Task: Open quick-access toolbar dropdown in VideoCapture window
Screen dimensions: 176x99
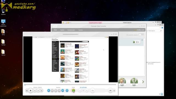Action: [x=70, y=23]
